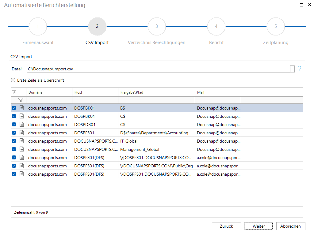Click the Zurück button

coord(226,226)
